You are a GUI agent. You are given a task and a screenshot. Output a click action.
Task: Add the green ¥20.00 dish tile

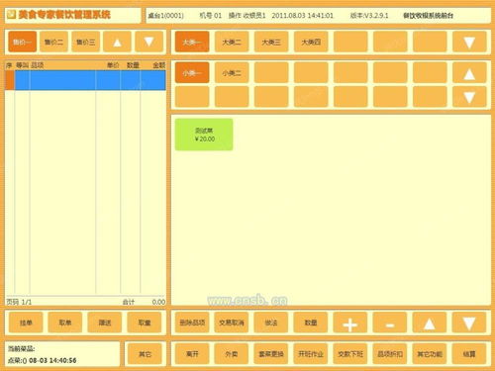click(x=204, y=135)
